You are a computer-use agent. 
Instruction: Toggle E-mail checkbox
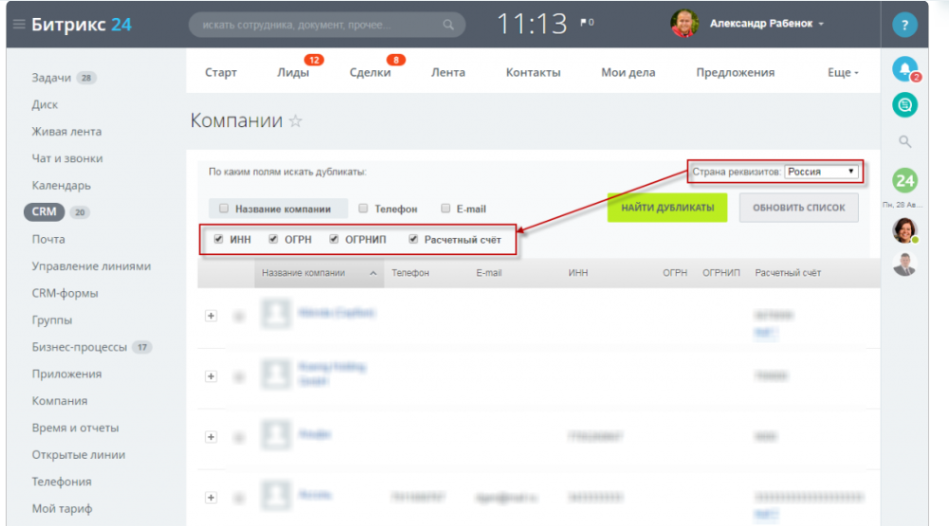click(446, 209)
